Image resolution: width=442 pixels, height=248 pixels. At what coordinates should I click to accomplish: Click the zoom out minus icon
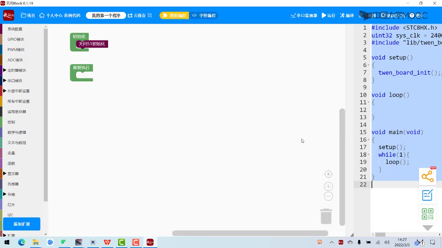pos(328,196)
